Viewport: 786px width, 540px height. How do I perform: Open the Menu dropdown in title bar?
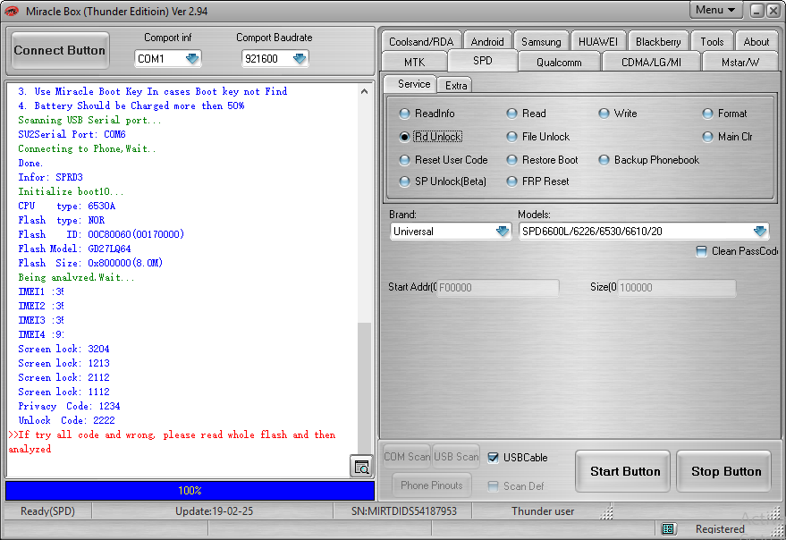pos(716,10)
